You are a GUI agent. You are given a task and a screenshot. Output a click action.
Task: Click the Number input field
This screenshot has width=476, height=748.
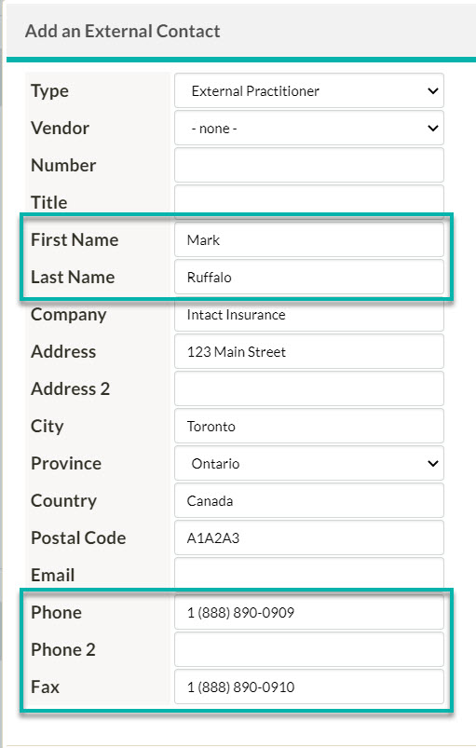309,165
